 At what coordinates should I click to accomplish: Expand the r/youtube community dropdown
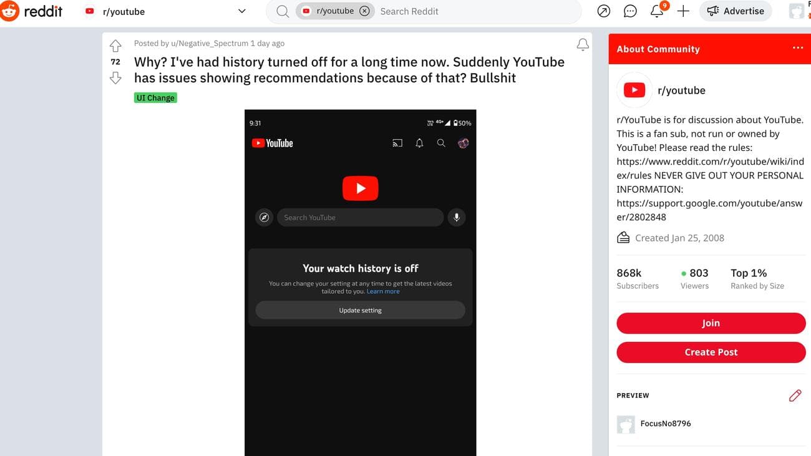click(x=241, y=11)
